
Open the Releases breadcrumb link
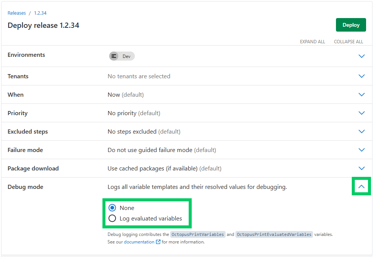(17, 13)
